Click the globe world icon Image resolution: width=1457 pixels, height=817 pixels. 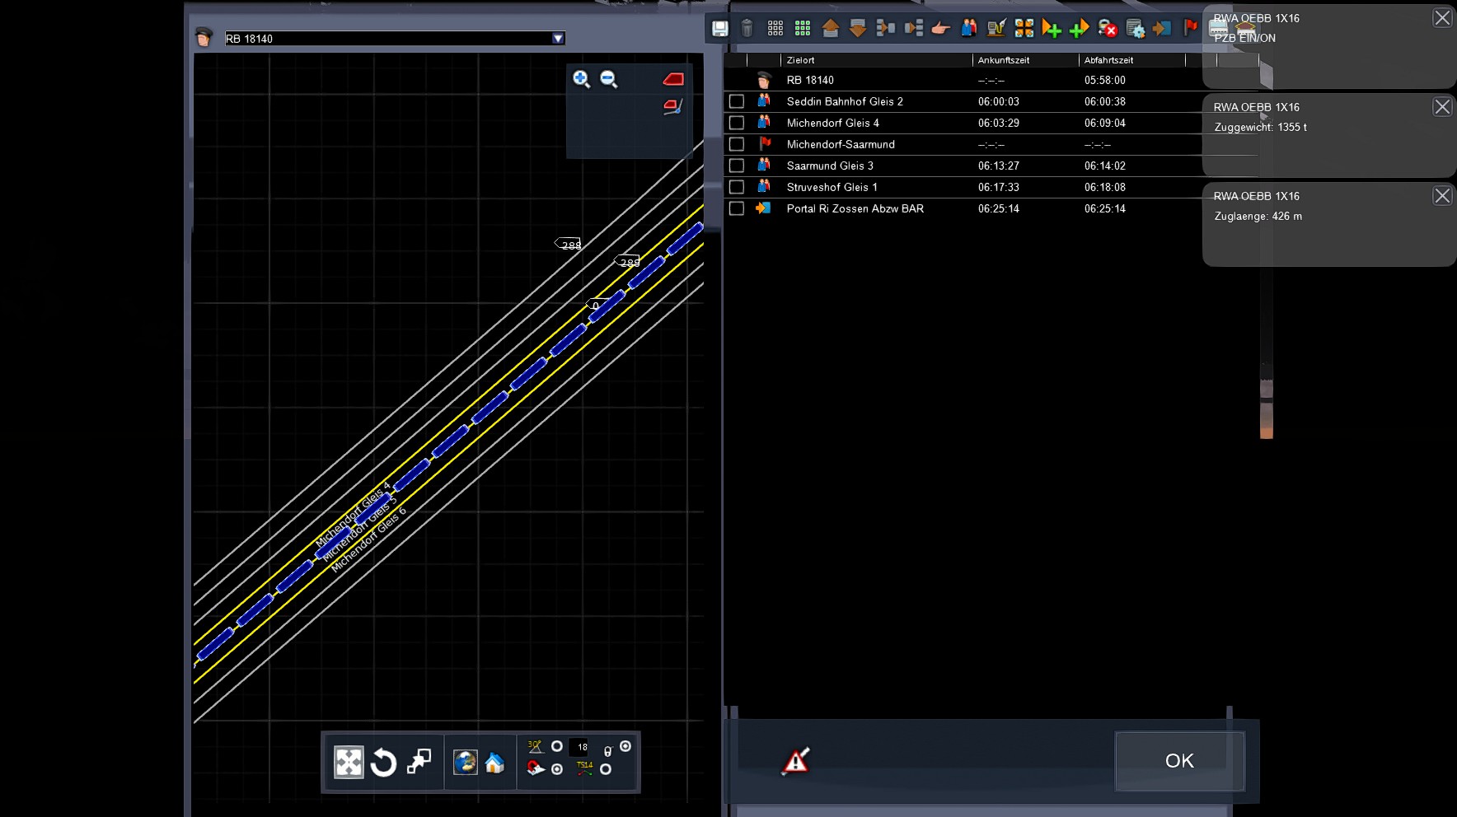pos(465,763)
